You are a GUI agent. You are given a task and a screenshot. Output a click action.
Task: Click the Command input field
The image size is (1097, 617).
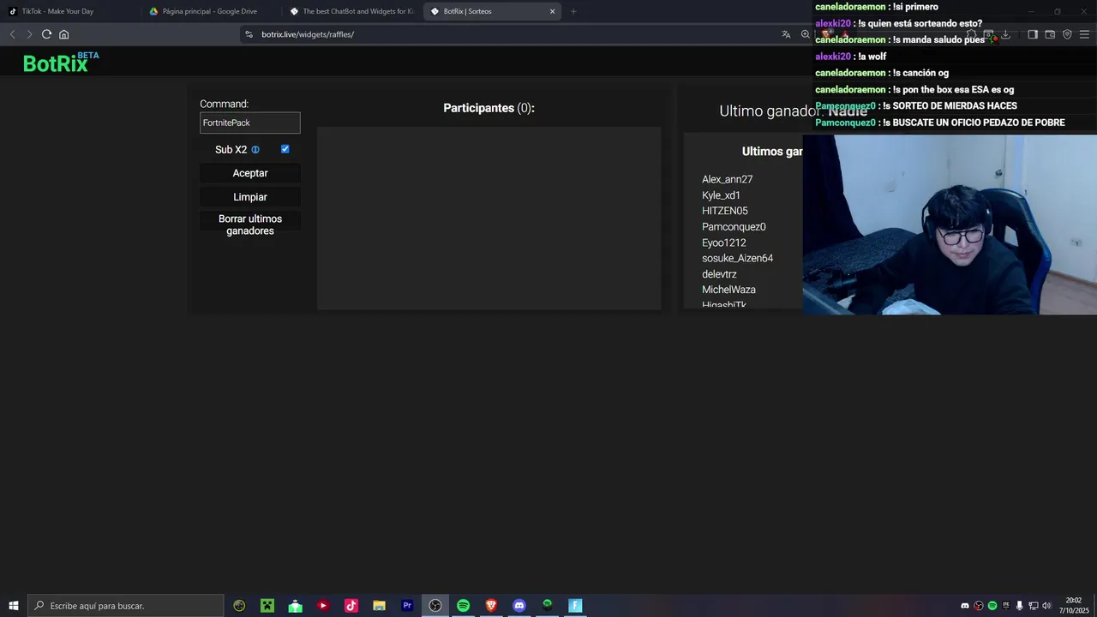tap(250, 123)
